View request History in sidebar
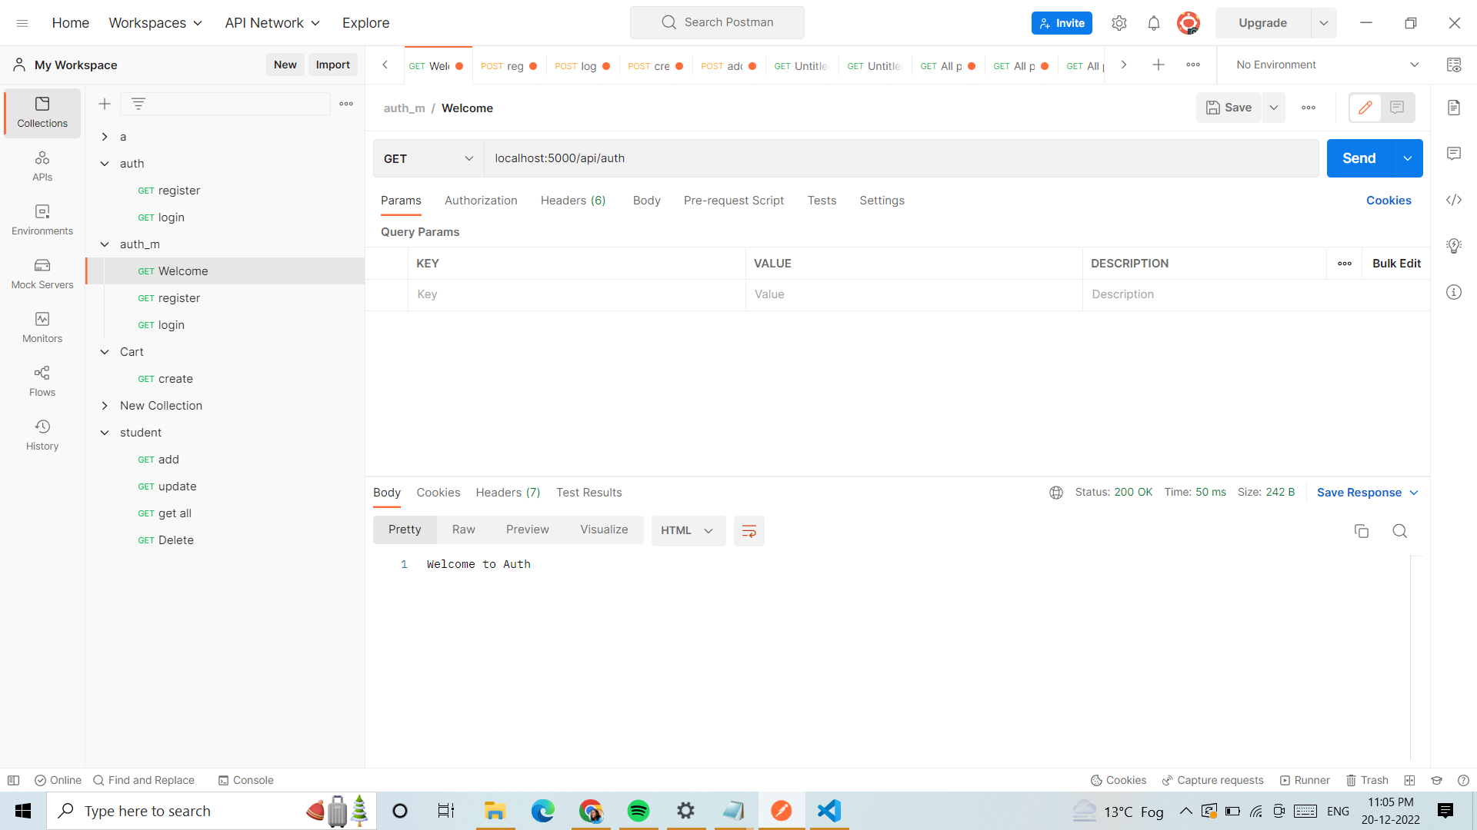1477x830 pixels. (42, 434)
